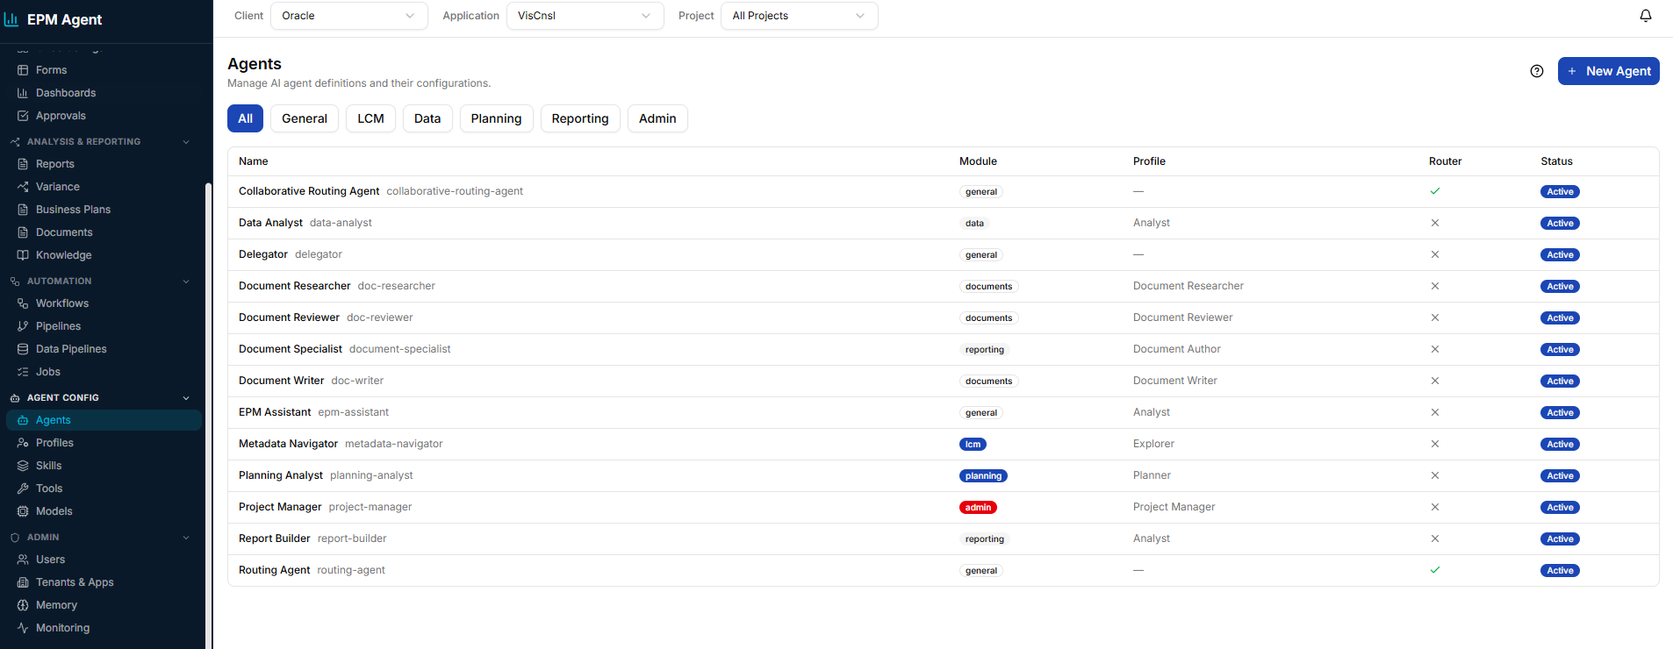Viewport: 1673px width, 649px height.
Task: Click router X for Planning Analyst
Action: point(1435,475)
